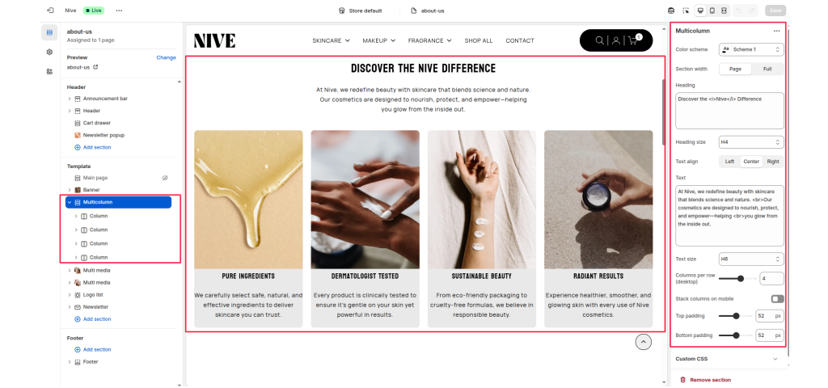Open the SHOP ALL navigation item
Image resolution: width=828 pixels, height=388 pixels.
(x=479, y=40)
